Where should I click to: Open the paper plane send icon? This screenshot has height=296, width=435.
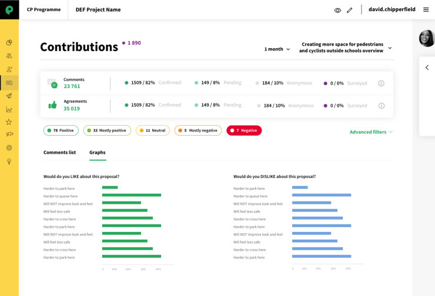click(x=9, y=96)
